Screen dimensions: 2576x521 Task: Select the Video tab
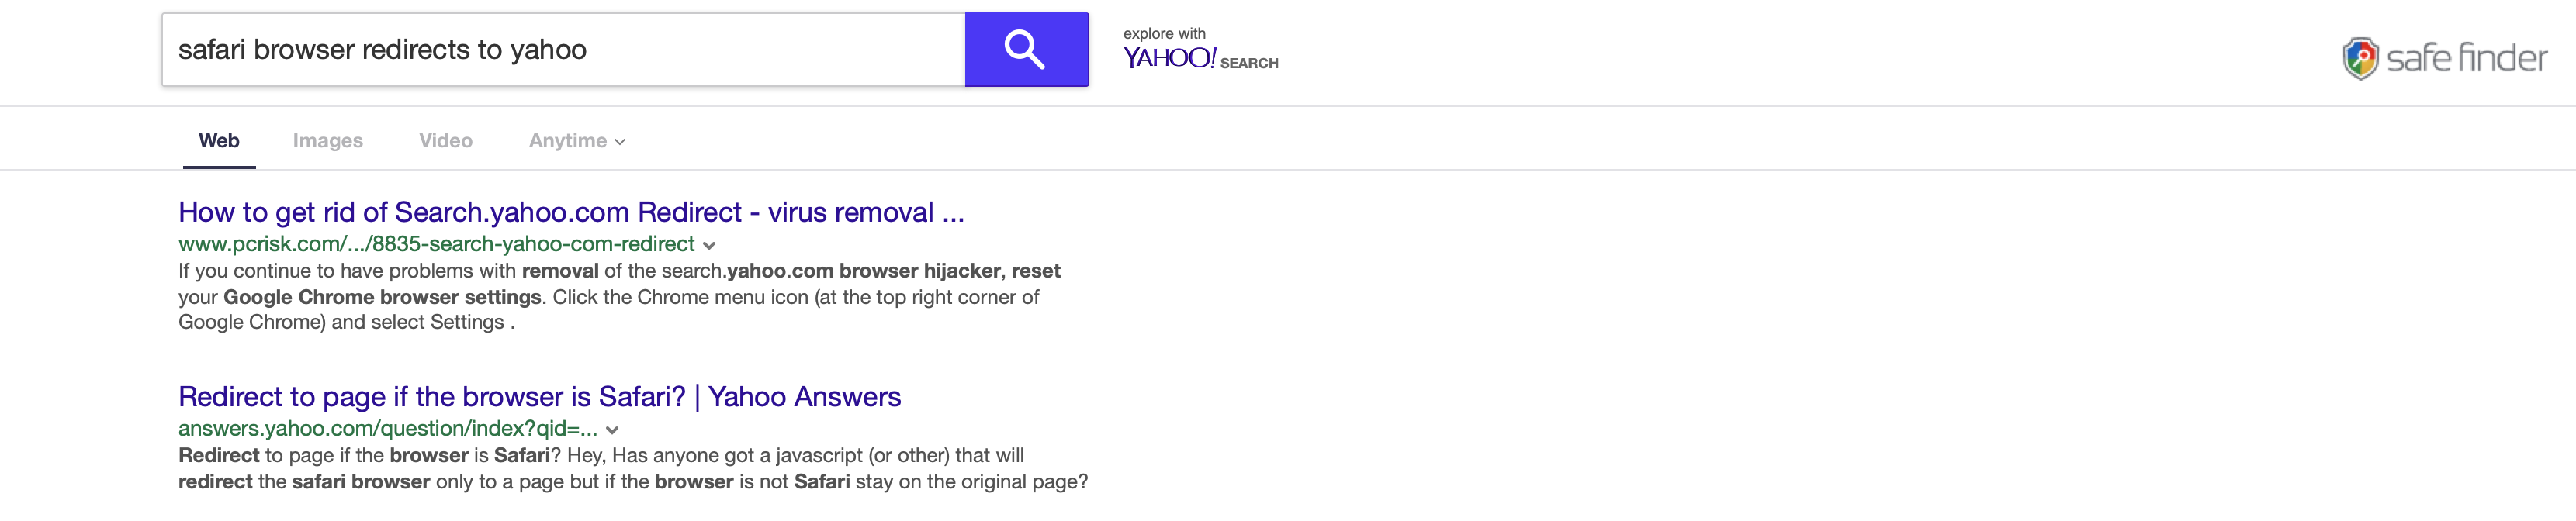tap(445, 141)
